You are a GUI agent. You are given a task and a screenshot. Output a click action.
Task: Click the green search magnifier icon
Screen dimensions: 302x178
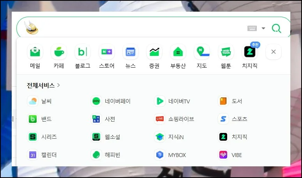(x=276, y=28)
